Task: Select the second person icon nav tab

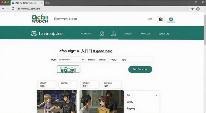Action: coord(113,34)
